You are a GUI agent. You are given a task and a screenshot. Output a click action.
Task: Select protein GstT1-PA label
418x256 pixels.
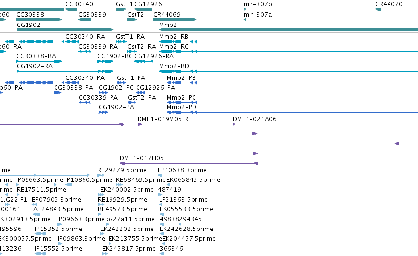pos(131,77)
